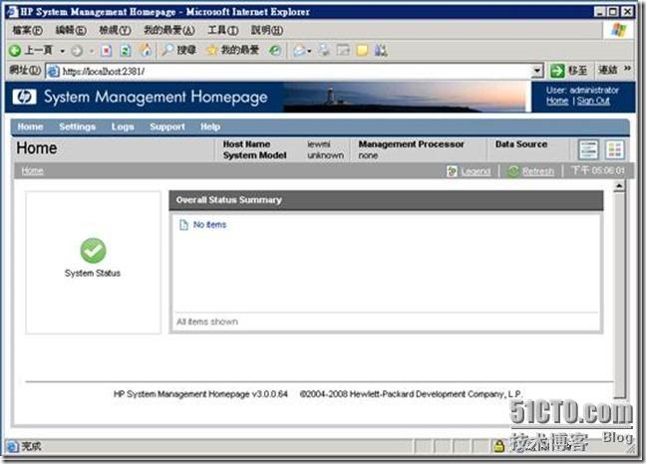The width and height of the screenshot is (646, 464).
Task: Click the Home breadcrumb link
Action: 32,170
